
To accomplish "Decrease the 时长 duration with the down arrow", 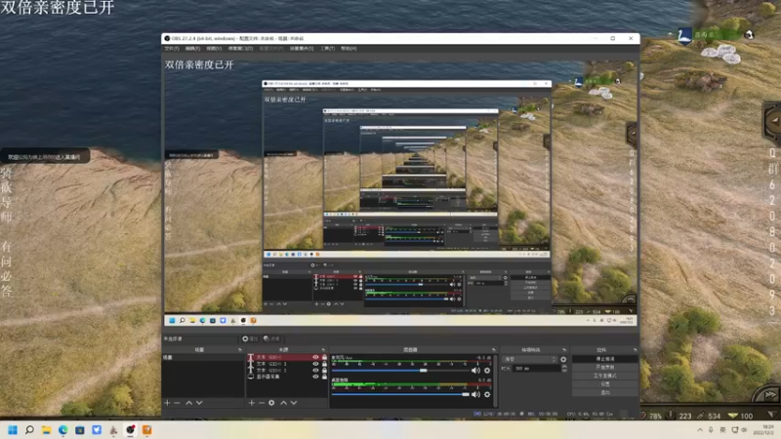I will click(564, 371).
